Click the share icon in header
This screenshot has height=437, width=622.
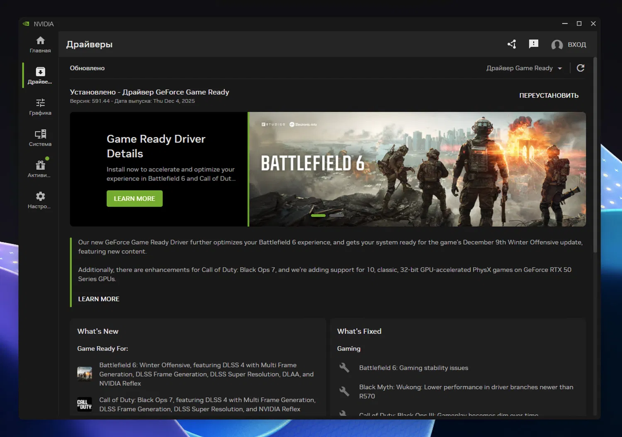point(512,44)
